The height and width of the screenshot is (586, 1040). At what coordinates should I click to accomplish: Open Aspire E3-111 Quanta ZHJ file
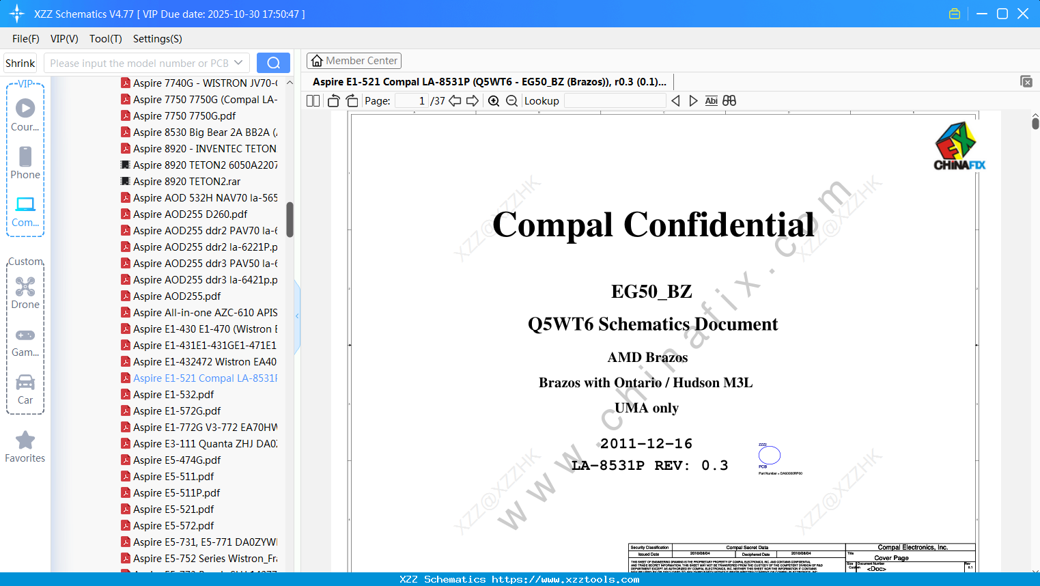pyautogui.click(x=199, y=444)
